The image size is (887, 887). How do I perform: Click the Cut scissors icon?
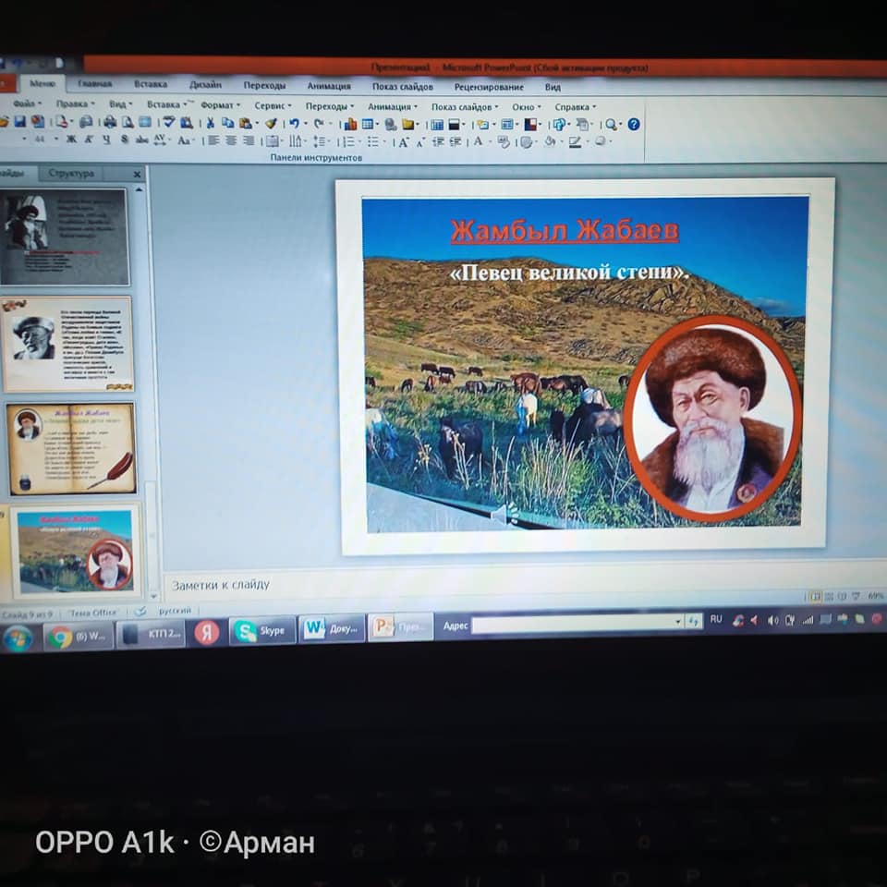(x=211, y=123)
